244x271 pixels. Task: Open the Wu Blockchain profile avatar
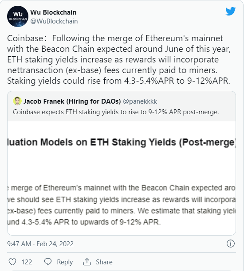coord(18,16)
